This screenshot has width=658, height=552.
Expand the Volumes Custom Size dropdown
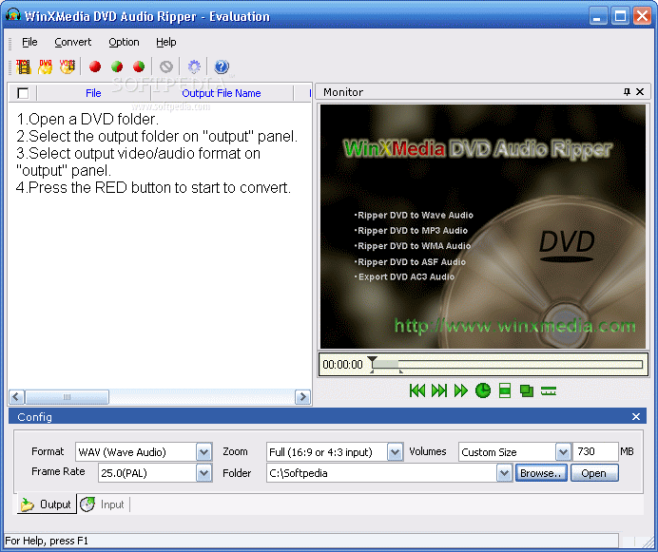(x=563, y=452)
